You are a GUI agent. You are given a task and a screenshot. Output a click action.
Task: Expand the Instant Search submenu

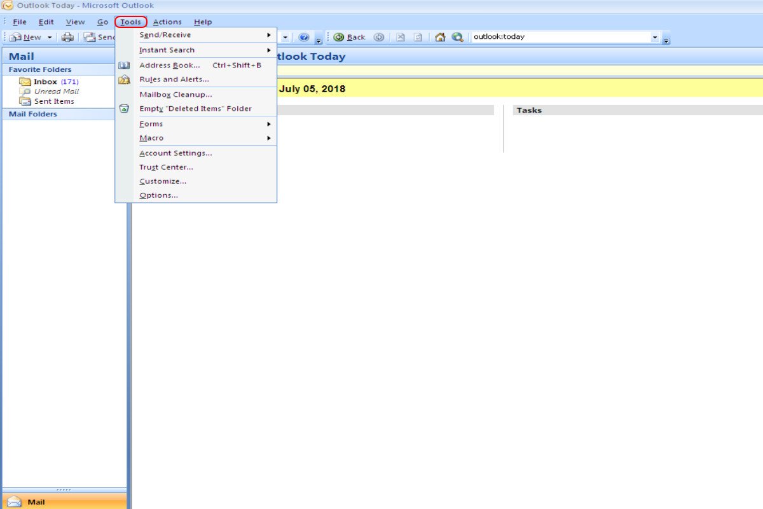[x=196, y=50]
